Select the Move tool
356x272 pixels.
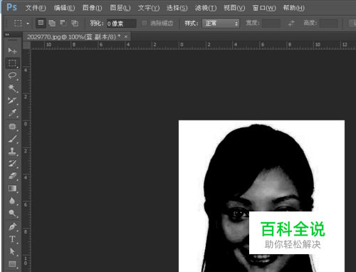[12, 51]
